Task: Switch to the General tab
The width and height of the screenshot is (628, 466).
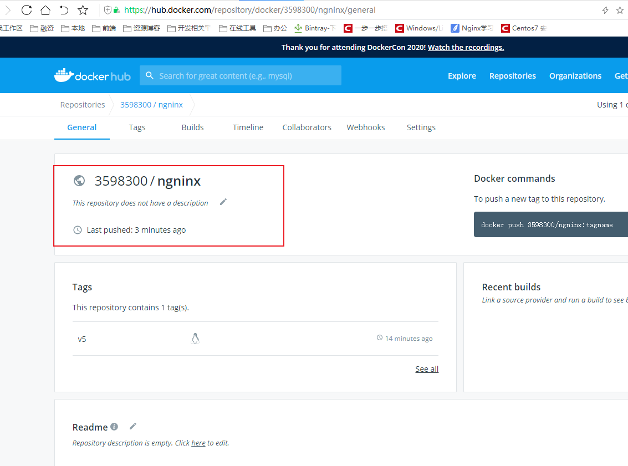Action: point(81,127)
